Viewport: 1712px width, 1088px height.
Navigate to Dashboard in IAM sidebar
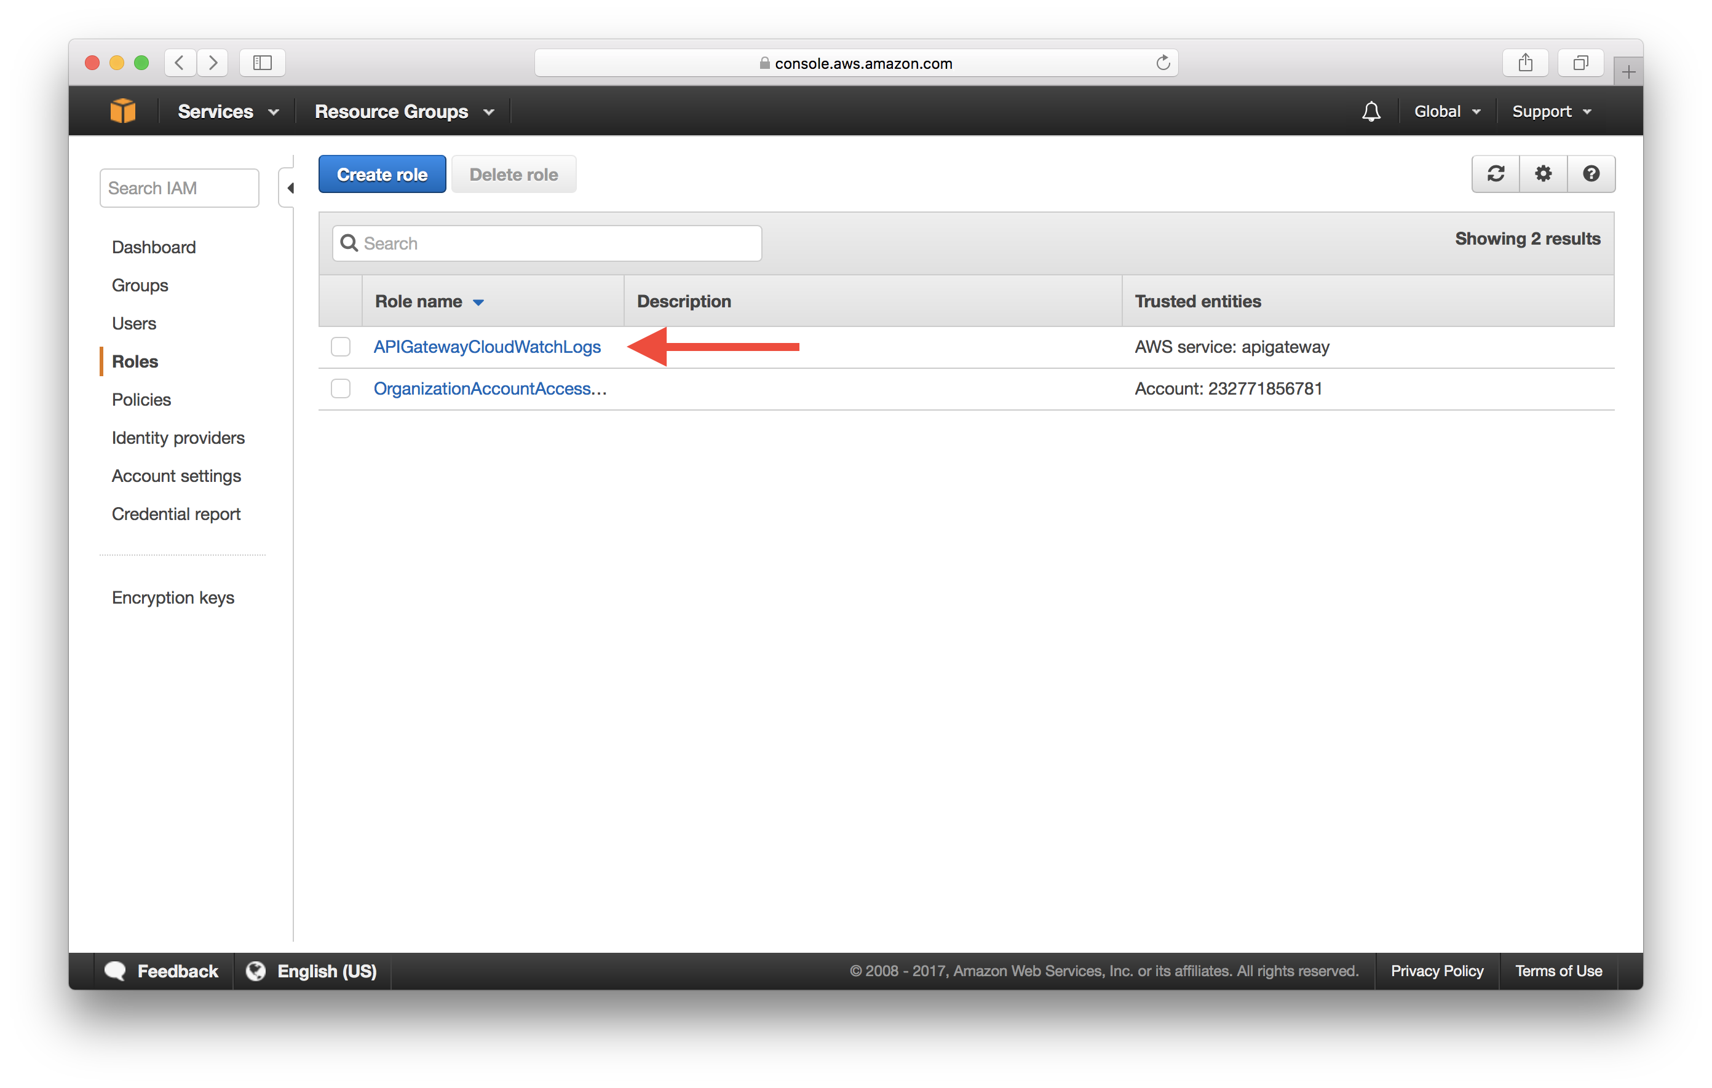click(154, 246)
